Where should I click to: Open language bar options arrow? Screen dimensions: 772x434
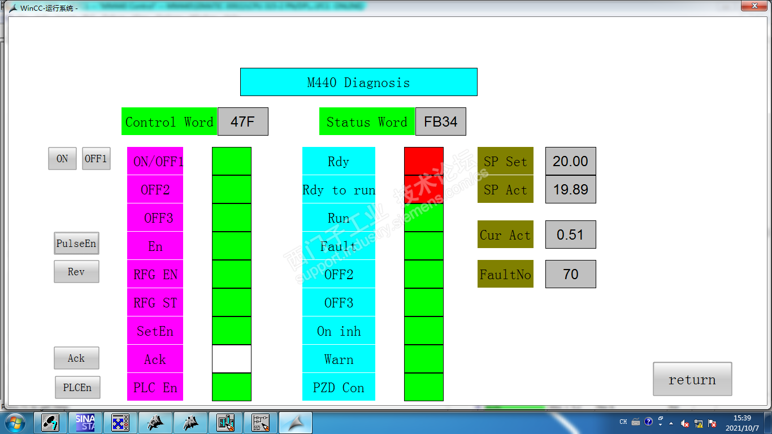(x=660, y=425)
